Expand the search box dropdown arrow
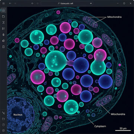Viewport: 134px width, 134px height. [91, 3]
